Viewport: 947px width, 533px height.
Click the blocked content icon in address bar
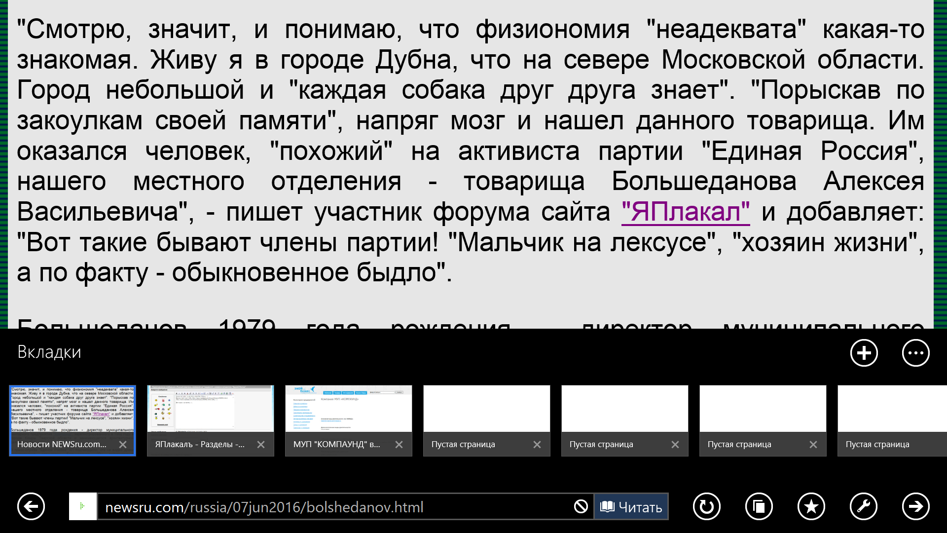click(x=581, y=506)
